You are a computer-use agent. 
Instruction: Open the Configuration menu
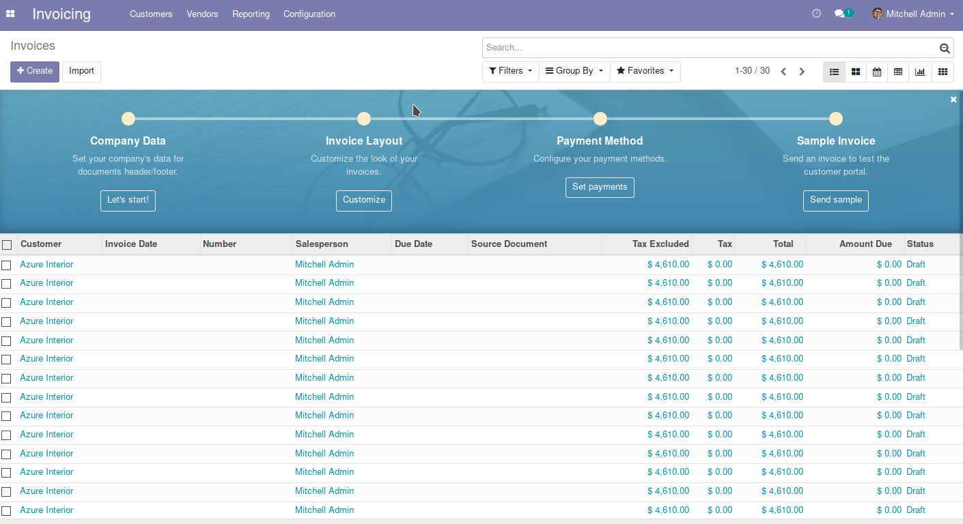point(309,14)
